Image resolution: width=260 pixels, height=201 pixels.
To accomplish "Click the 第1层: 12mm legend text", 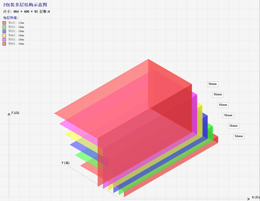I will (x=16, y=23).
